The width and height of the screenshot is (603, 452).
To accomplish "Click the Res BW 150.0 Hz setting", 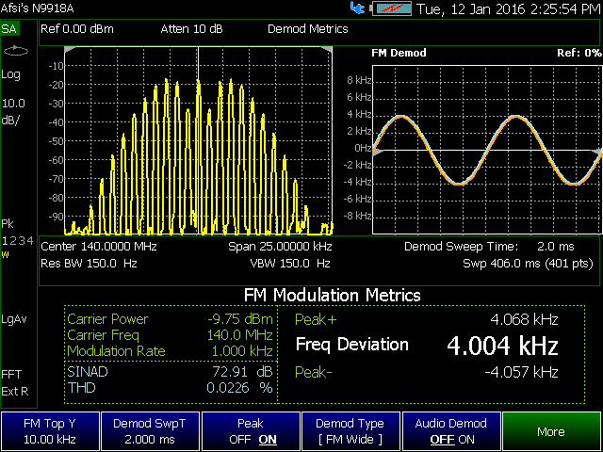I will (x=89, y=264).
